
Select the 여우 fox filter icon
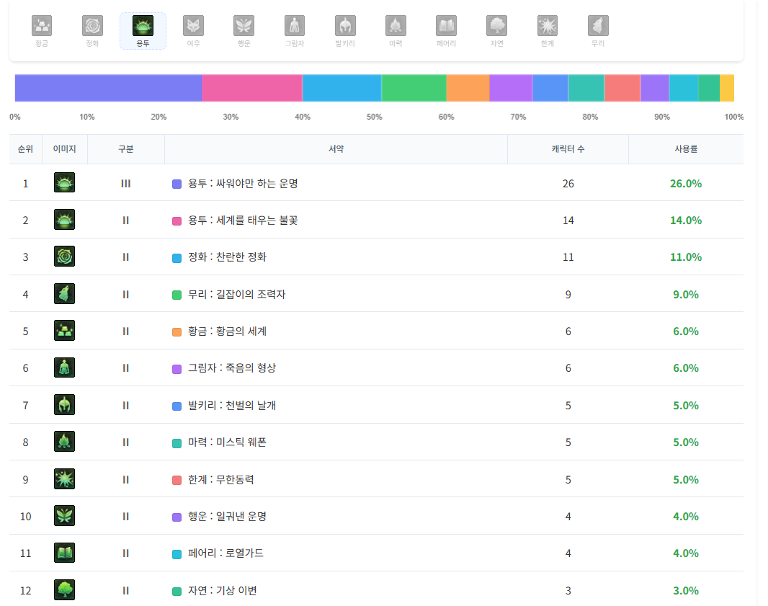pyautogui.click(x=193, y=27)
